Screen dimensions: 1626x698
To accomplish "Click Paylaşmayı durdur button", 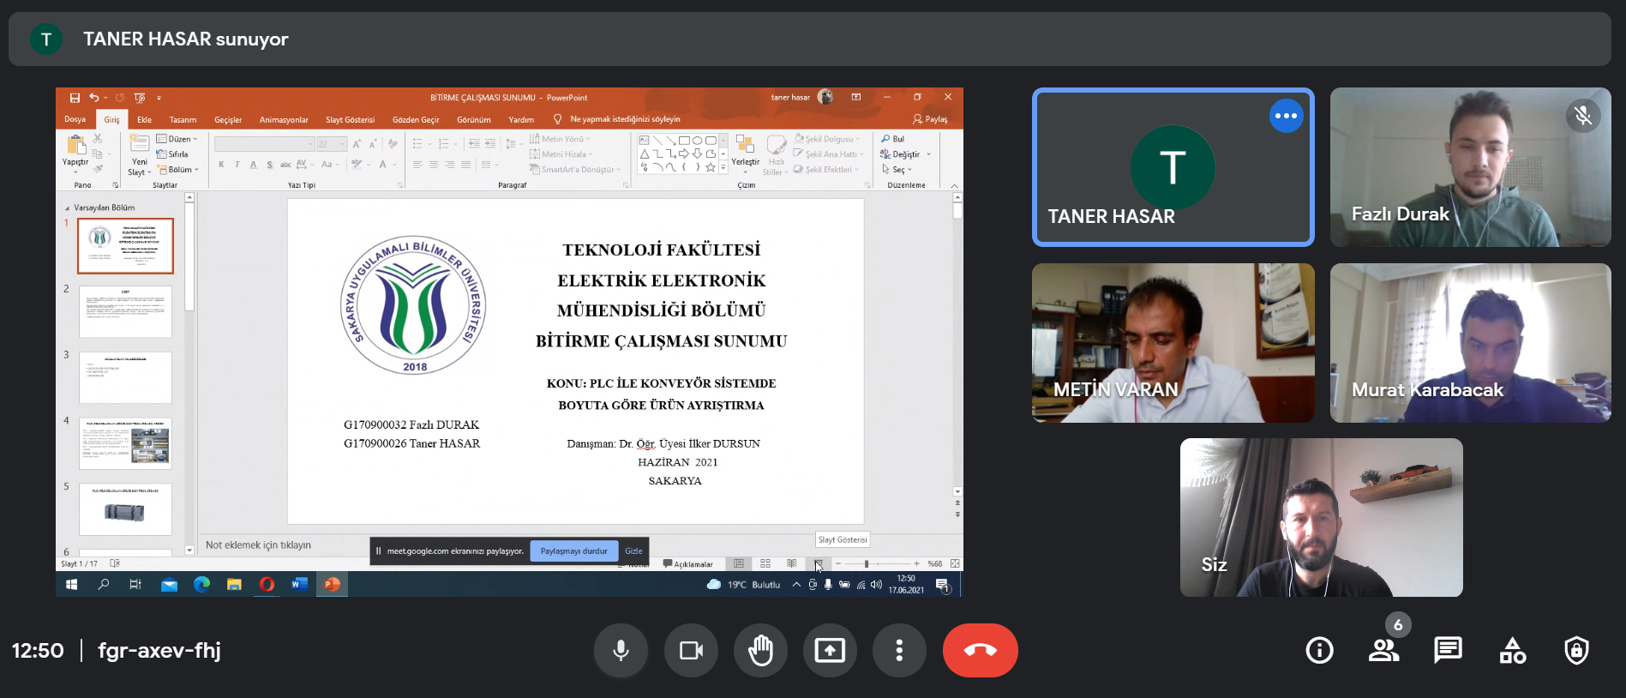I will tap(573, 551).
